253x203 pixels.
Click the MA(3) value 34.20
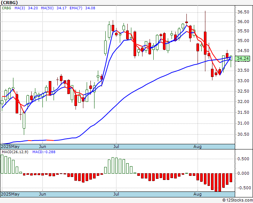pos(33,8)
